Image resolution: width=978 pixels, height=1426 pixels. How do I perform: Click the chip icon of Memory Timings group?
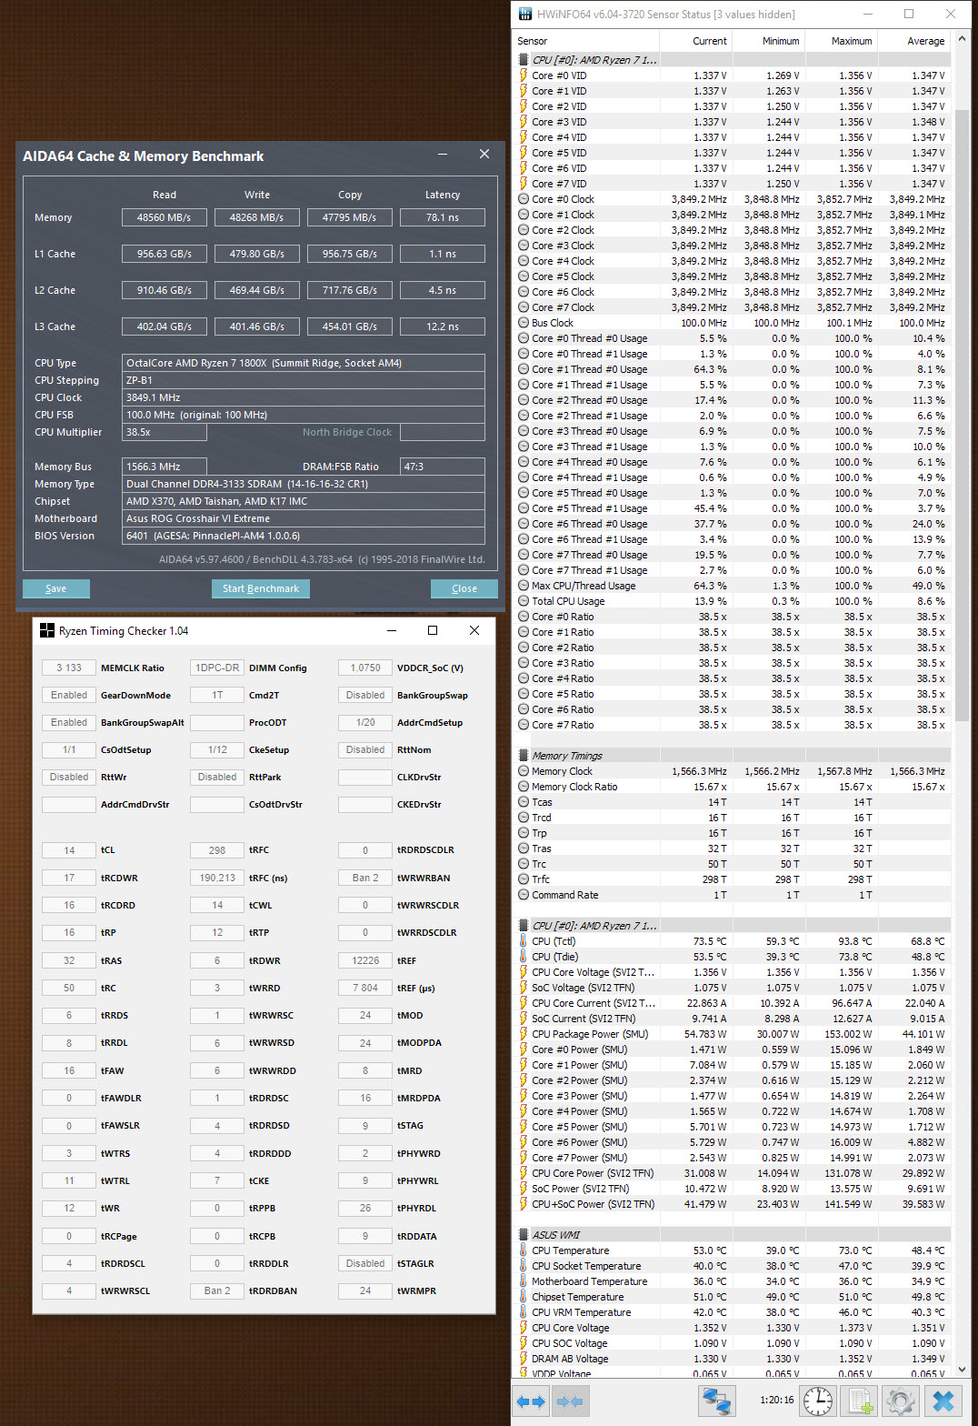click(x=524, y=756)
